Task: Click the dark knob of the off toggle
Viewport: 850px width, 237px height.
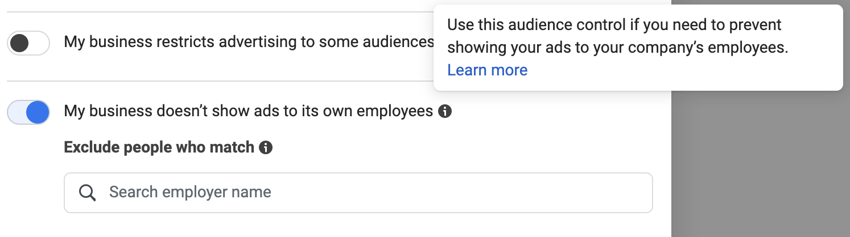Action: (20, 43)
